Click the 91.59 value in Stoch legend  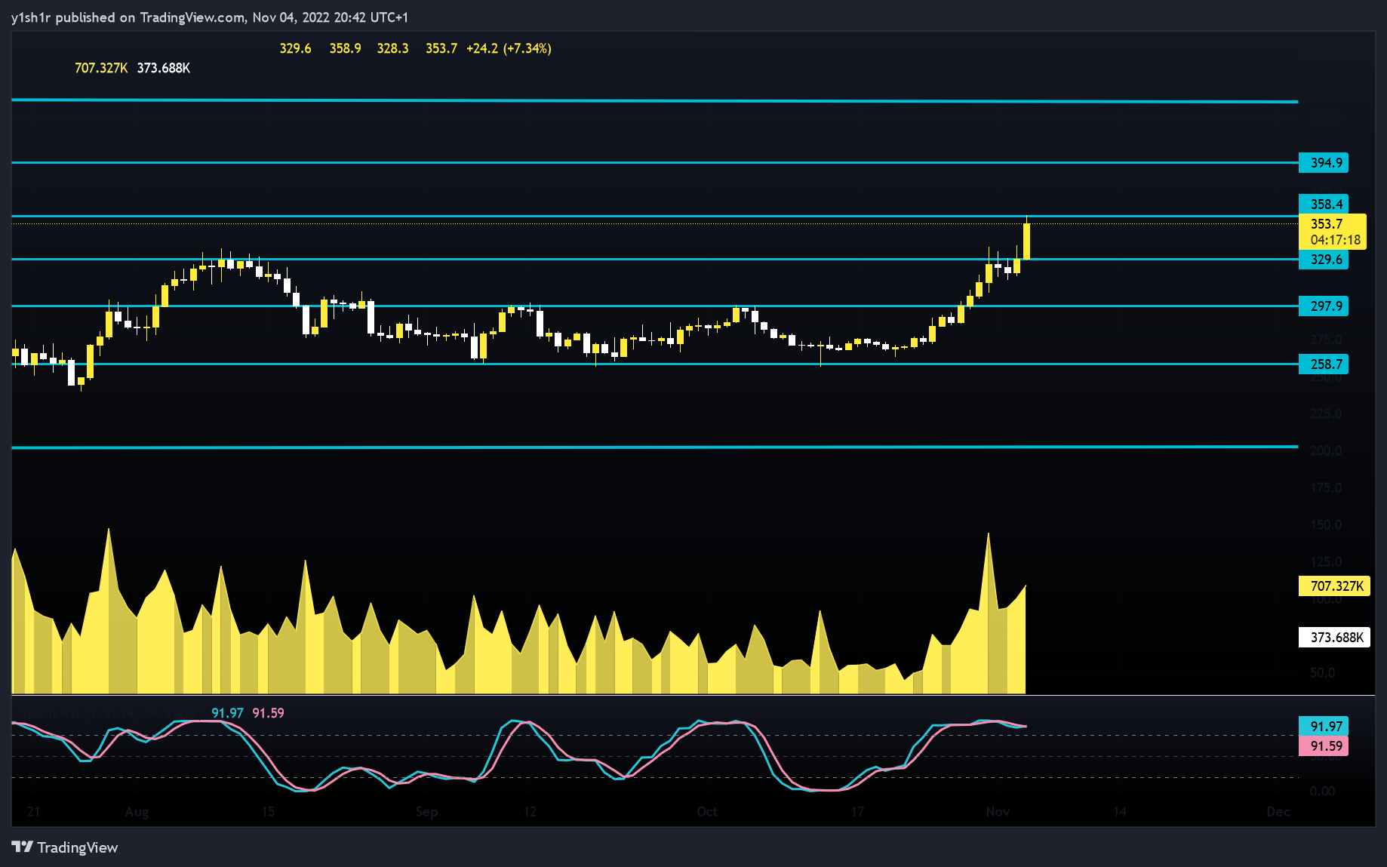click(268, 713)
